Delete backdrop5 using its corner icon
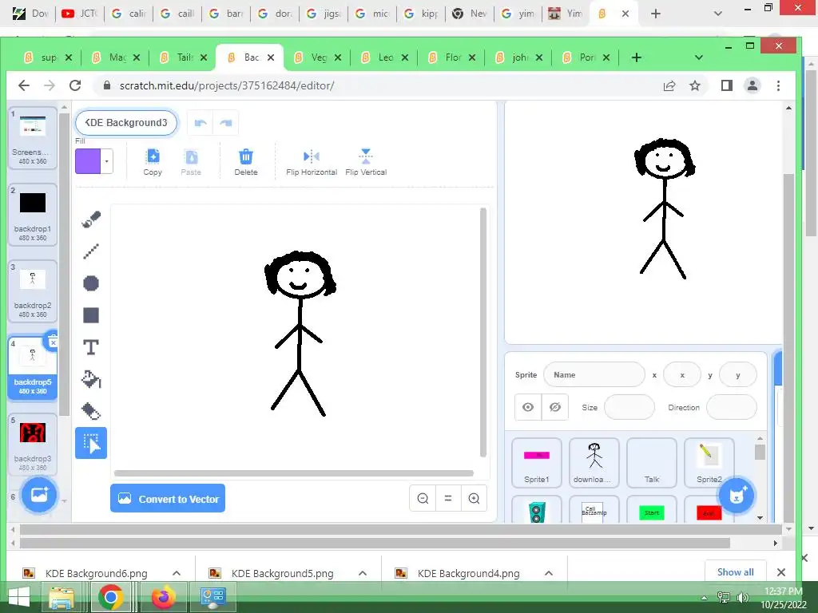The image size is (818, 613). 53,342
